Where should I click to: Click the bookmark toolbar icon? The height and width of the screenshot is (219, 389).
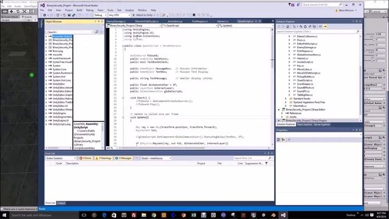click(x=194, y=15)
